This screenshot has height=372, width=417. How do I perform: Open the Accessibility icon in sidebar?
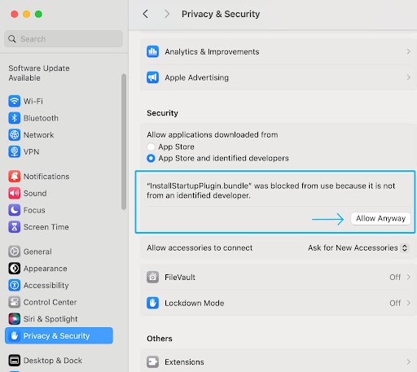pyautogui.click(x=14, y=285)
